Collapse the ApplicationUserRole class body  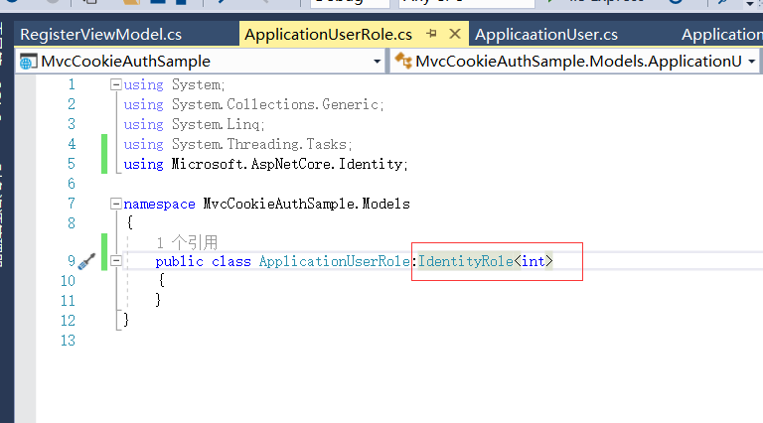(x=116, y=261)
